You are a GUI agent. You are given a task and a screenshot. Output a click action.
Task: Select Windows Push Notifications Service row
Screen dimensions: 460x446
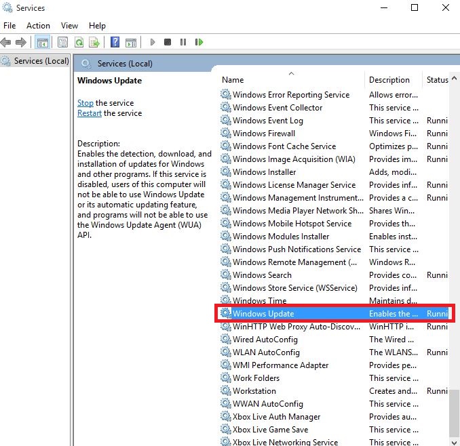[x=334, y=249]
